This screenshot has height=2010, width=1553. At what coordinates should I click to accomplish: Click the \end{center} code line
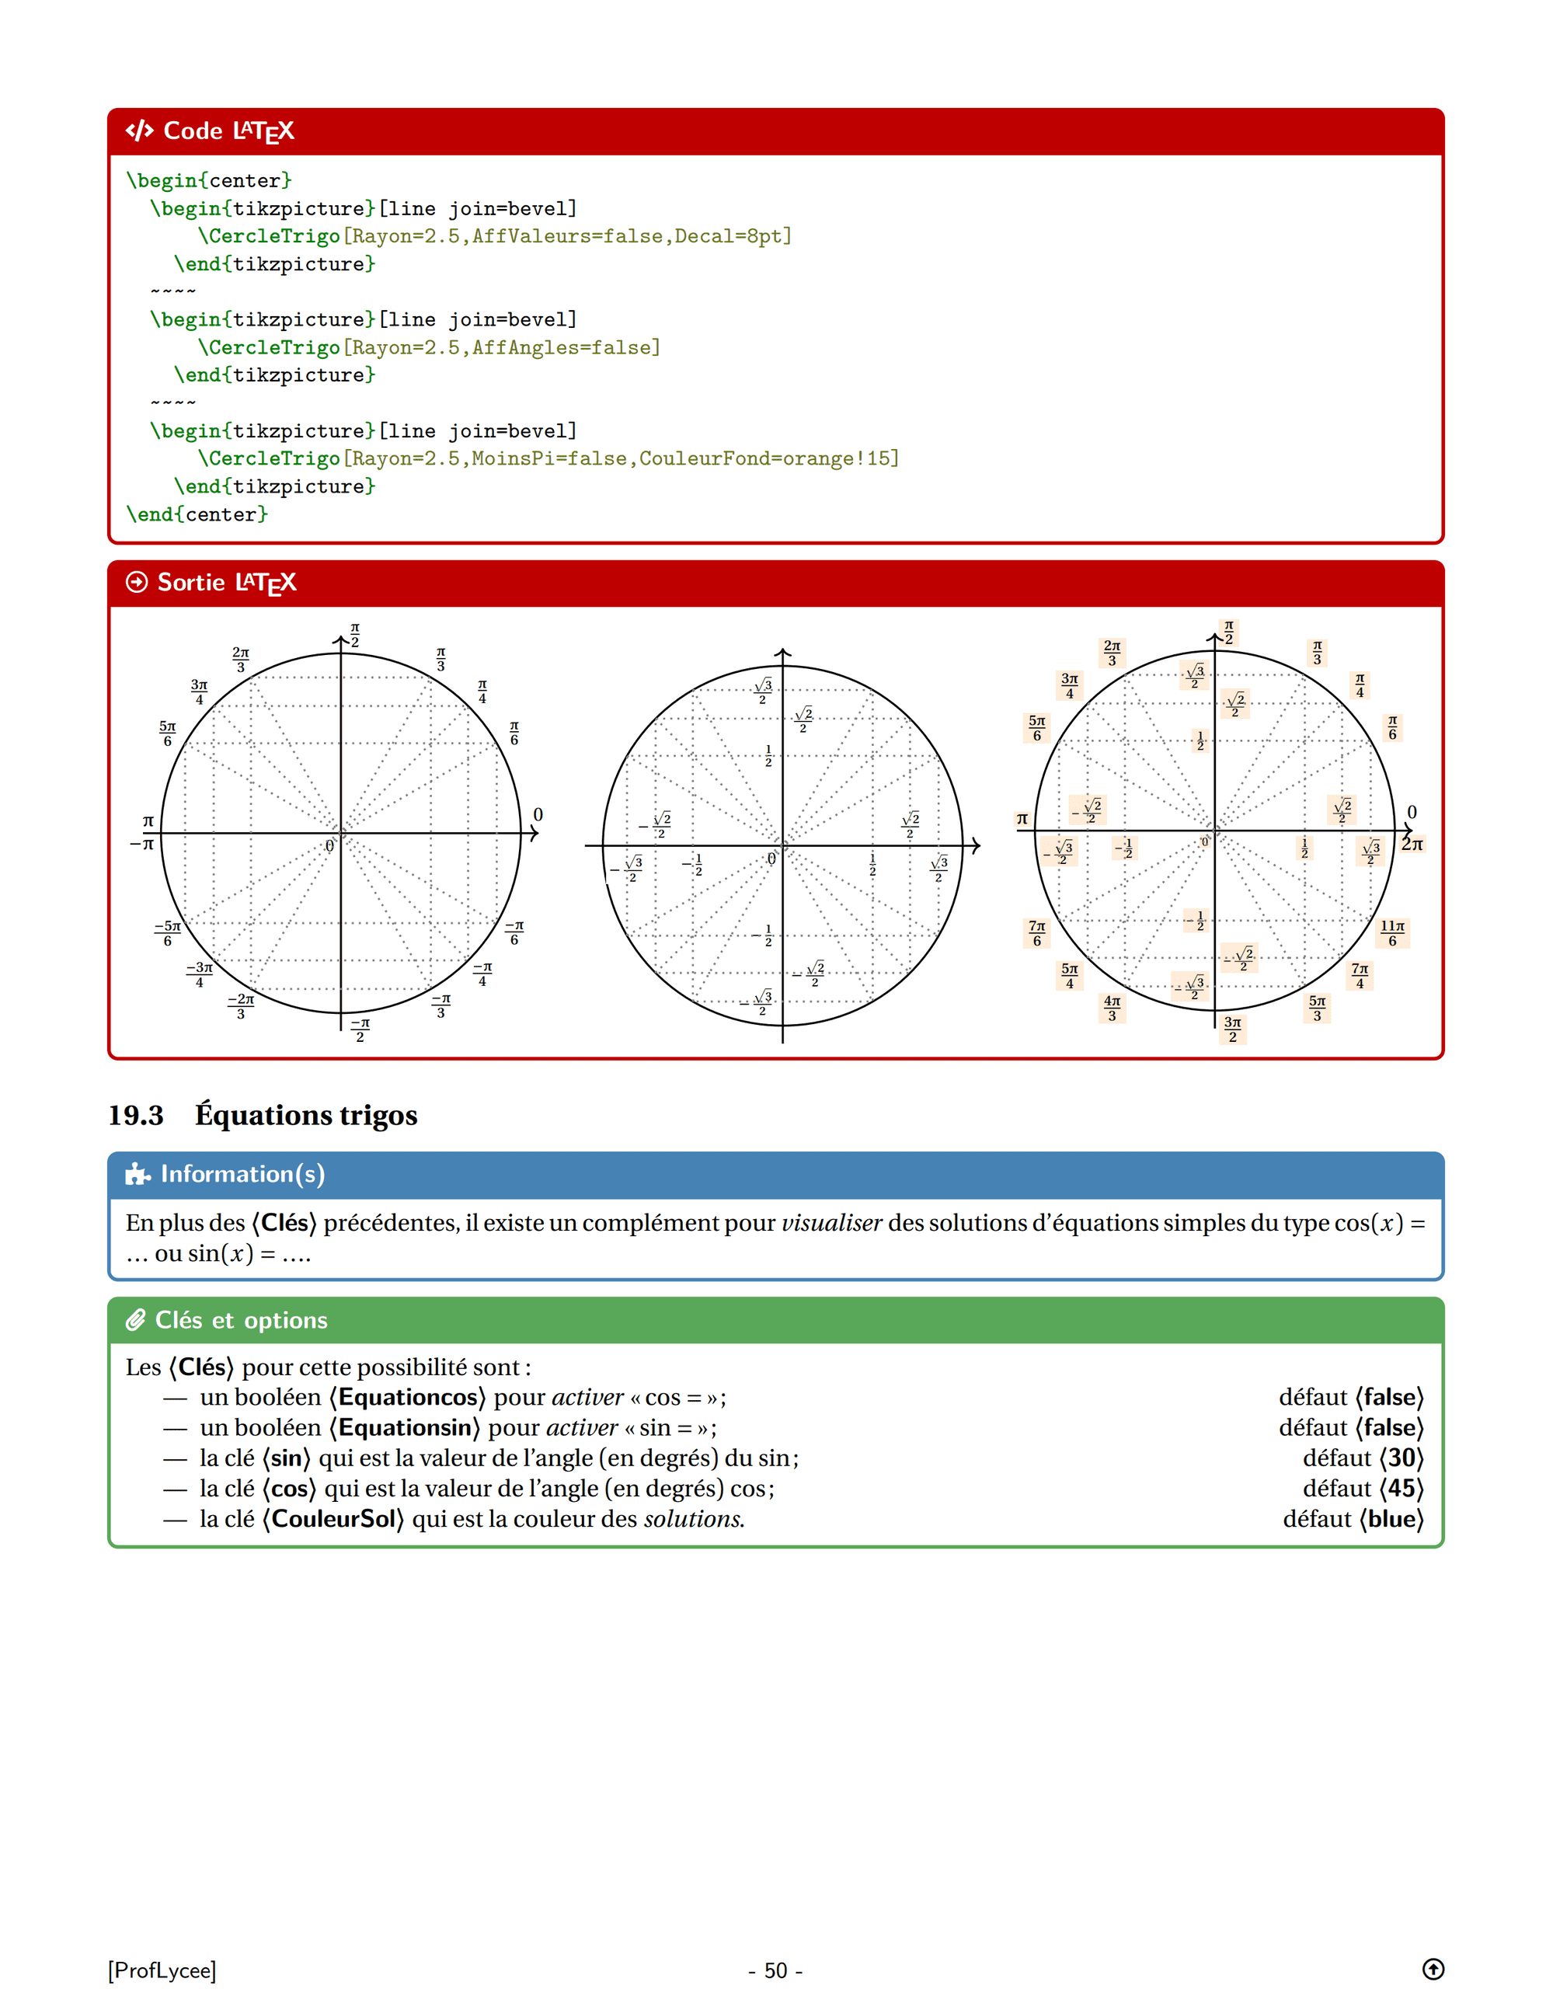click(x=197, y=514)
